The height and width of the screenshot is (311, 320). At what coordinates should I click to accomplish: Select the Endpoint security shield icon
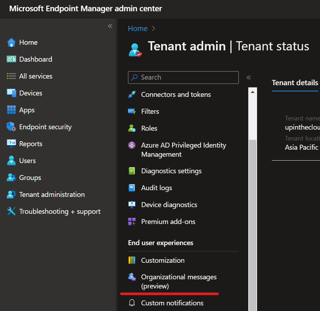tap(11, 127)
